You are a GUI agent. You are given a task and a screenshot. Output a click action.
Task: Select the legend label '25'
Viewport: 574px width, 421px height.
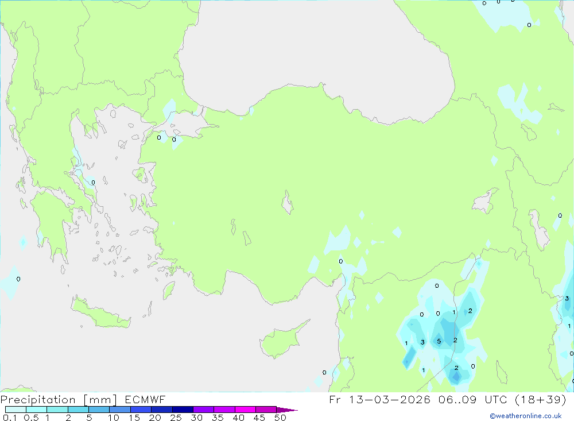(x=176, y=418)
